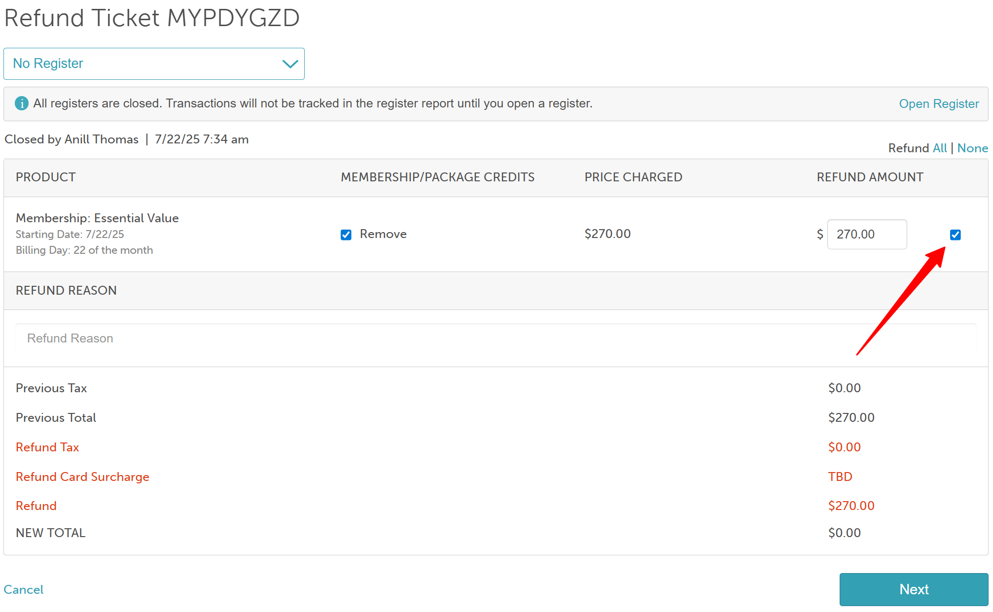This screenshot has width=993, height=612.
Task: Click the Remove checkbox label text
Action: click(x=383, y=234)
